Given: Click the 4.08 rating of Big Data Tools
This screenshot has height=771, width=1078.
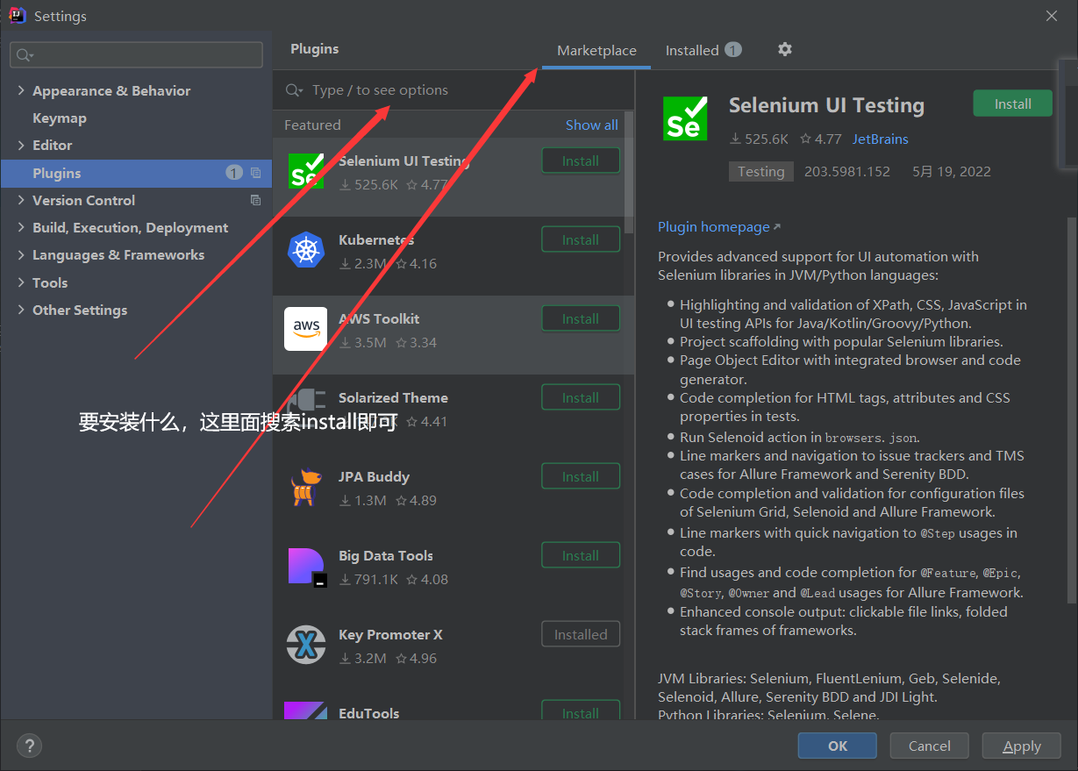Looking at the screenshot, I should click(x=428, y=579).
